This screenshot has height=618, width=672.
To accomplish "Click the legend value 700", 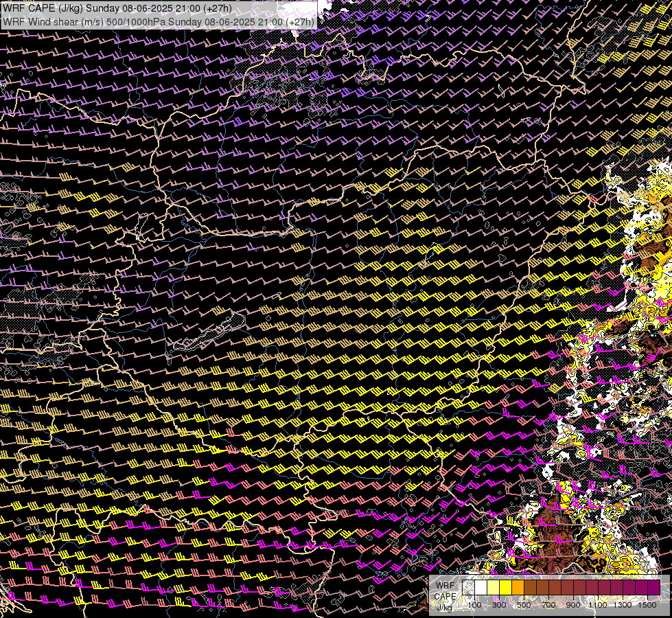I will (548, 605).
